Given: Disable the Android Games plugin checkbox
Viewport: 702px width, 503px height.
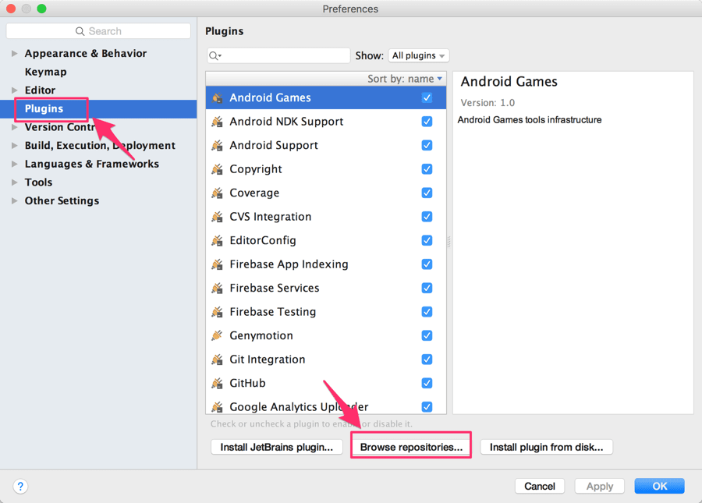Looking at the screenshot, I should (x=427, y=97).
